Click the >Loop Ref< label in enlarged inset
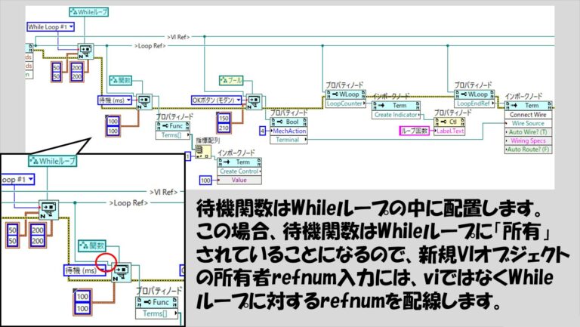Viewport: 580px width, 327px height. pyautogui.click(x=128, y=203)
